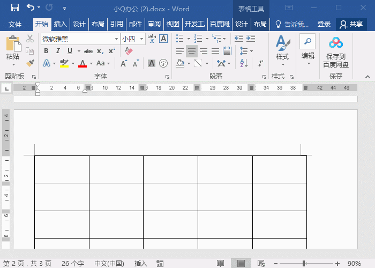Switch to the 插入 ribbon tab
This screenshot has width=375, height=268.
point(61,24)
